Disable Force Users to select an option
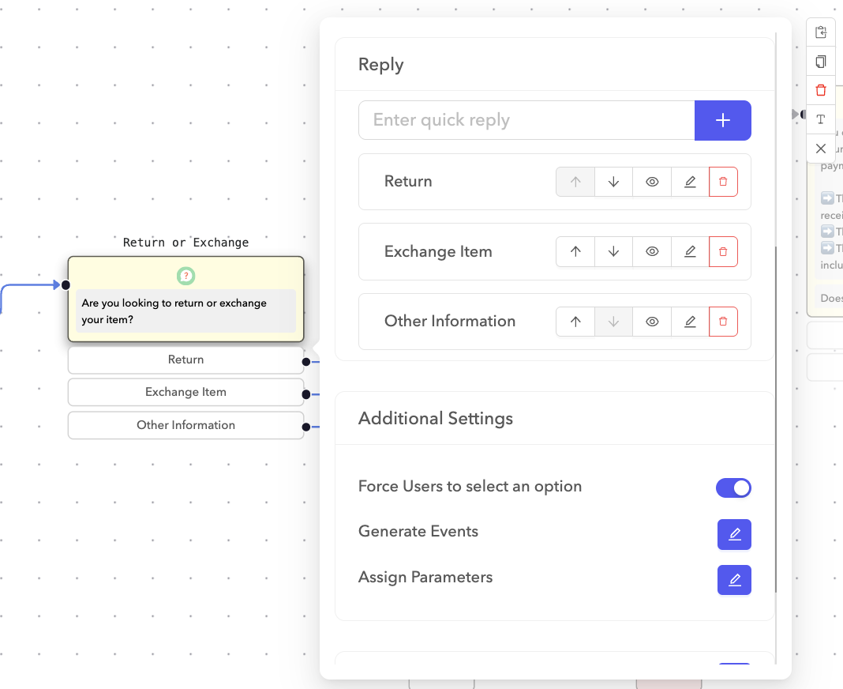 [x=733, y=488]
